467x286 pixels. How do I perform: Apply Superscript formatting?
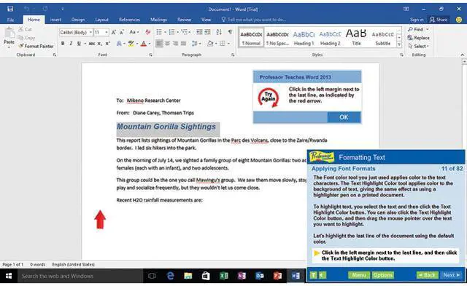[x=107, y=44]
